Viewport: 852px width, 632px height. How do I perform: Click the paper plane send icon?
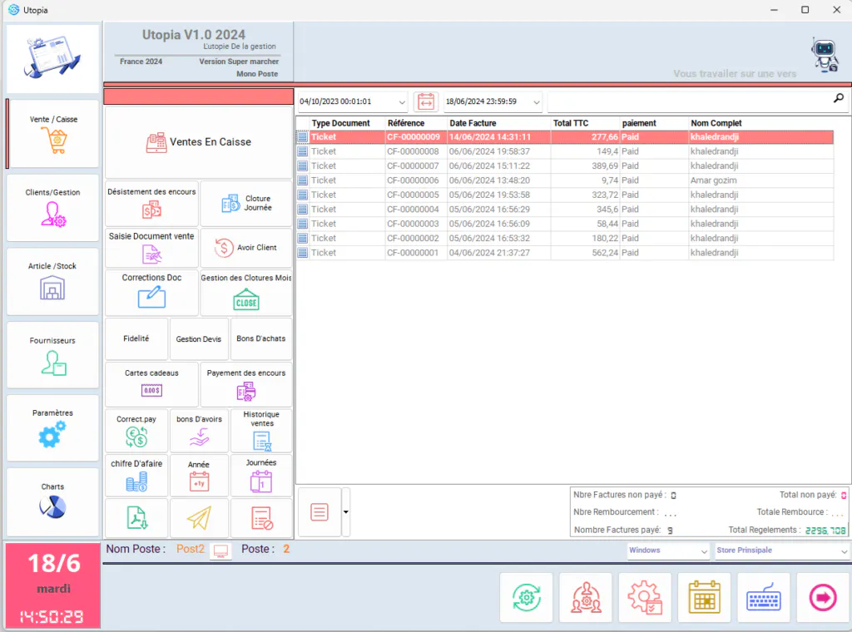click(200, 518)
